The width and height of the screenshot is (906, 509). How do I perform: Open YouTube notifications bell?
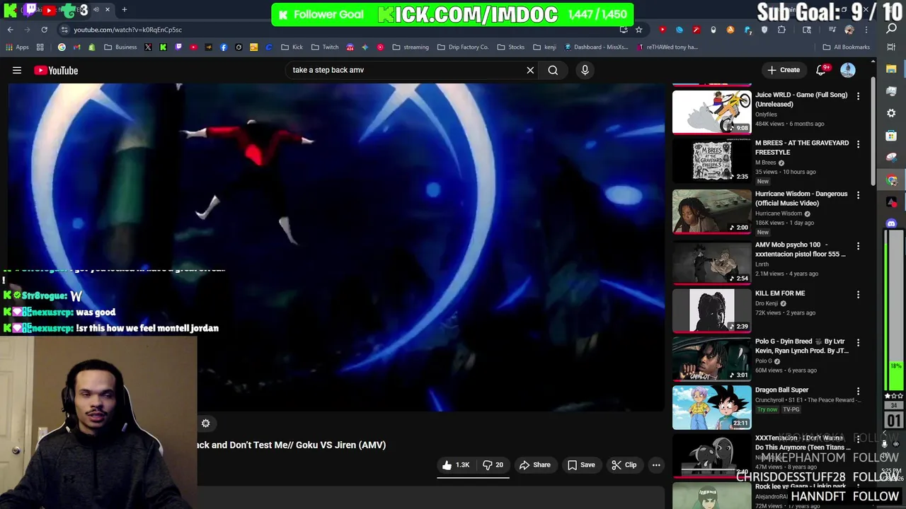point(821,70)
